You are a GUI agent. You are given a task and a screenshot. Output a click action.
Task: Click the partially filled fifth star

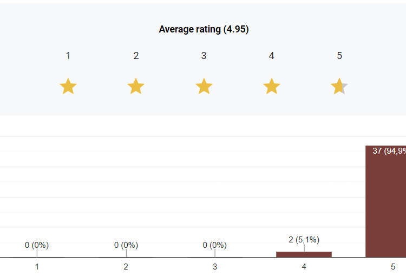pos(339,86)
